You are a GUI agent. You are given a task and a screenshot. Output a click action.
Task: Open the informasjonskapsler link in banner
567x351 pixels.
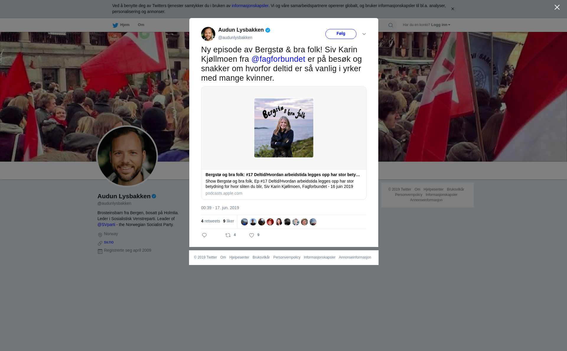point(250,6)
